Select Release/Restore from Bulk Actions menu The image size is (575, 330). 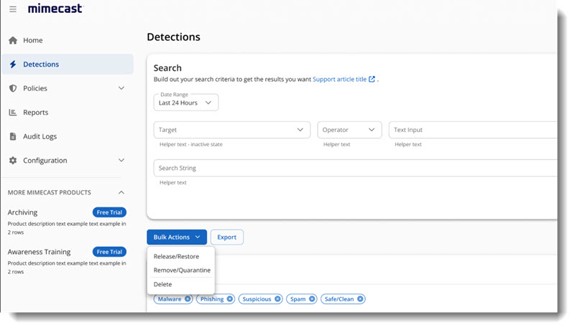[x=176, y=256]
